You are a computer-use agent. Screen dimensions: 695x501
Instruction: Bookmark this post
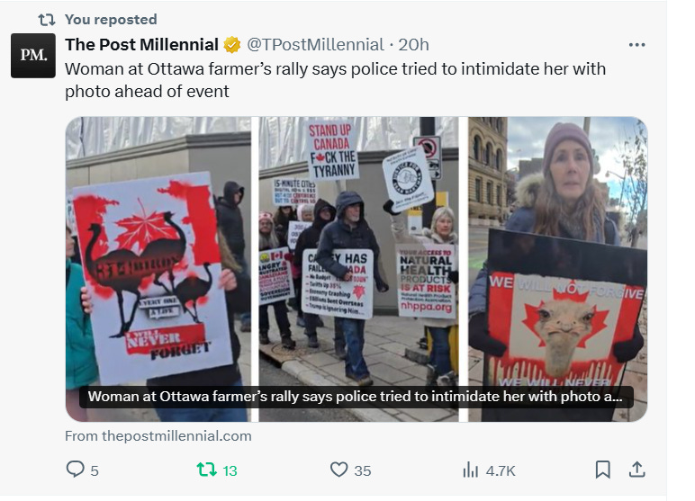pyautogui.click(x=602, y=470)
